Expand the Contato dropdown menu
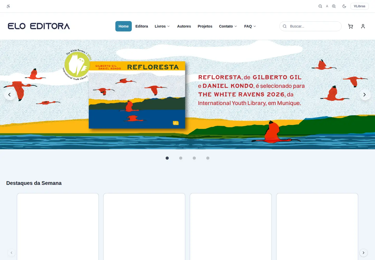Image resolution: width=375 pixels, height=260 pixels. tap(228, 26)
